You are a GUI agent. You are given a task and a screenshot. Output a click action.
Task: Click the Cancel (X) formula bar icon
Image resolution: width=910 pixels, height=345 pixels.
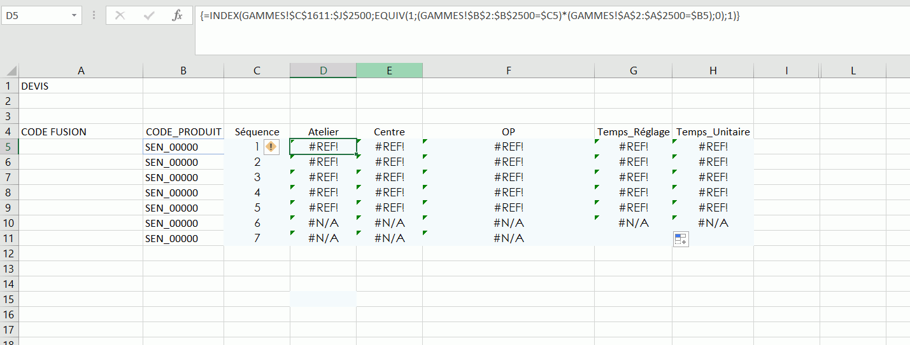click(x=120, y=16)
